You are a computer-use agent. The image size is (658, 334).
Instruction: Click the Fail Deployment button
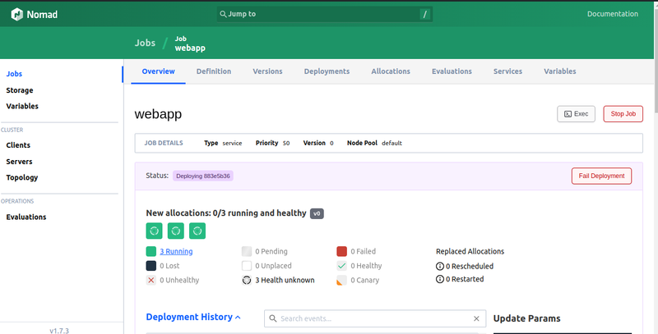click(x=601, y=176)
